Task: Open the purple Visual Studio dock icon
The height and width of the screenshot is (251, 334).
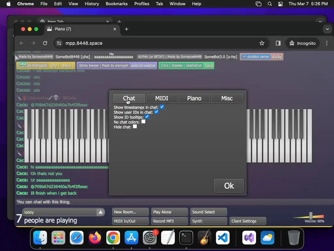Action: tap(249, 238)
